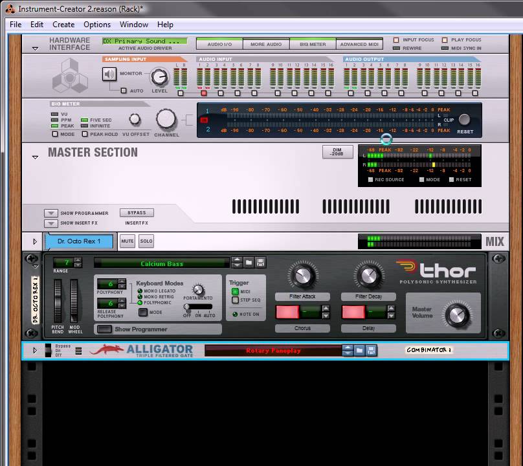This screenshot has width=523, height=466.
Task: Browse Thor patches with folder icon
Action: pyautogui.click(x=249, y=263)
